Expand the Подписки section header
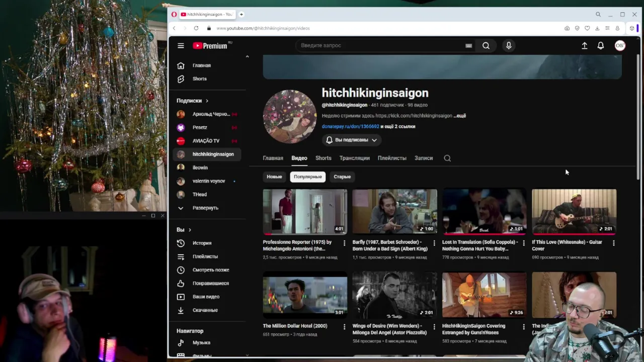This screenshot has height=362, width=644. (192, 101)
